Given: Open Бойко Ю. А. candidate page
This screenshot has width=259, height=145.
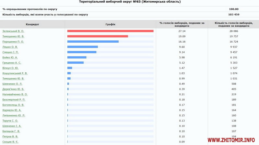Looking at the screenshot, I should [x=10, y=57].
